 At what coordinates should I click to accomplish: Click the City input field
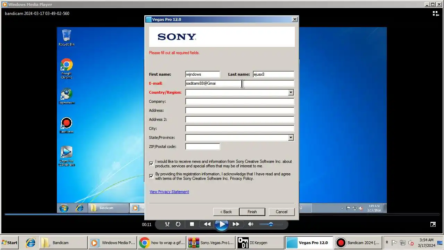(x=240, y=128)
